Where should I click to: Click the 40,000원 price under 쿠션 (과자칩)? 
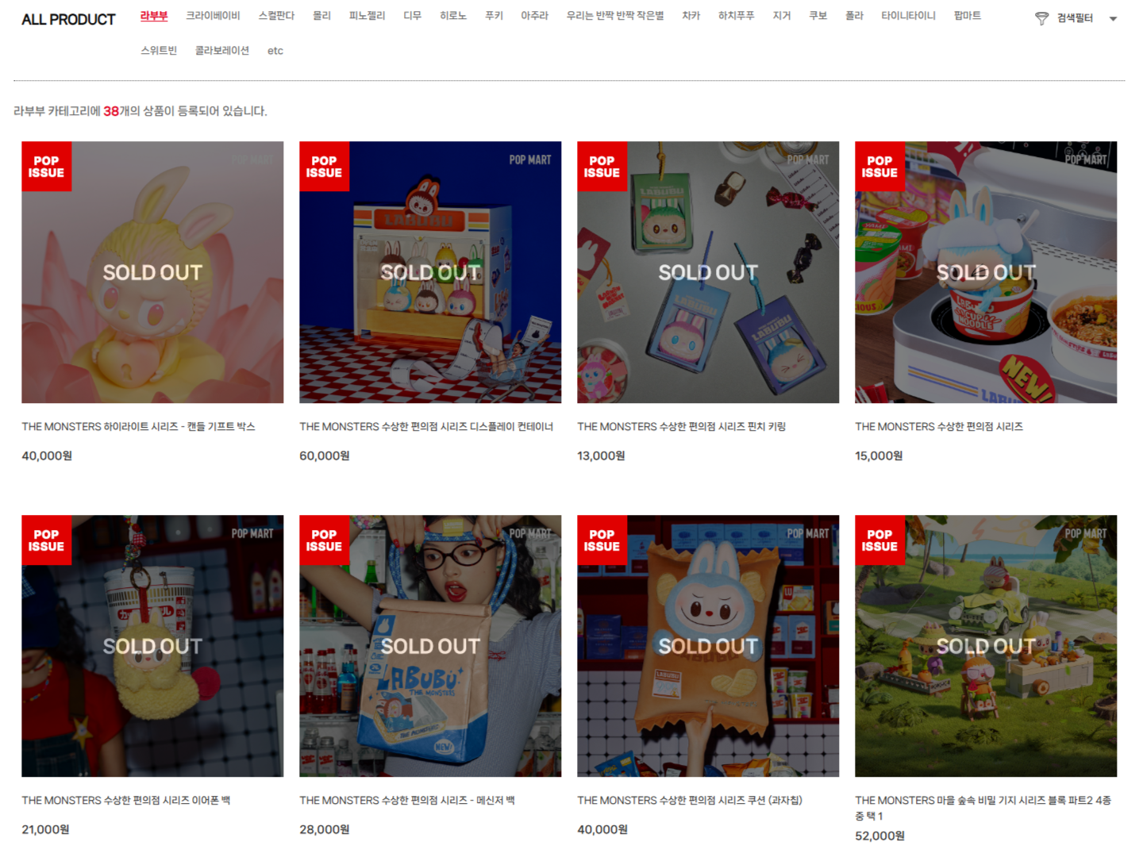click(602, 829)
